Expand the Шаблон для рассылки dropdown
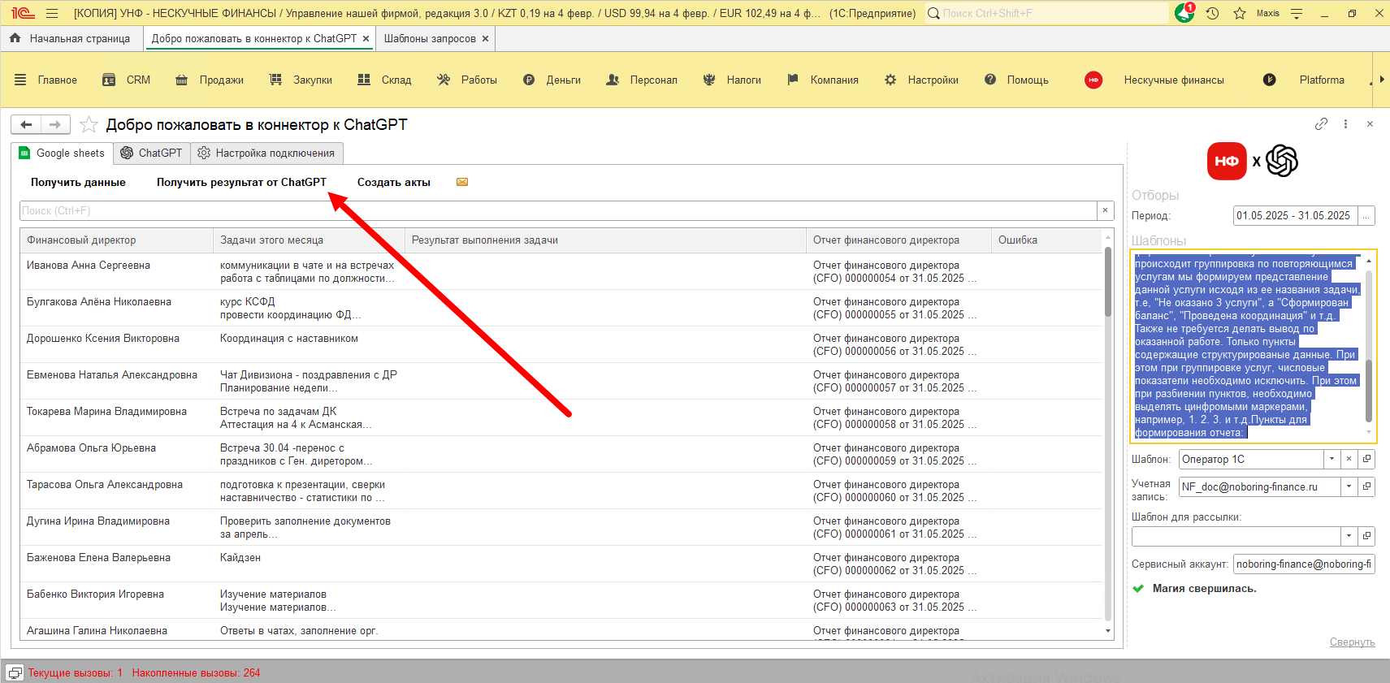 pyautogui.click(x=1349, y=536)
